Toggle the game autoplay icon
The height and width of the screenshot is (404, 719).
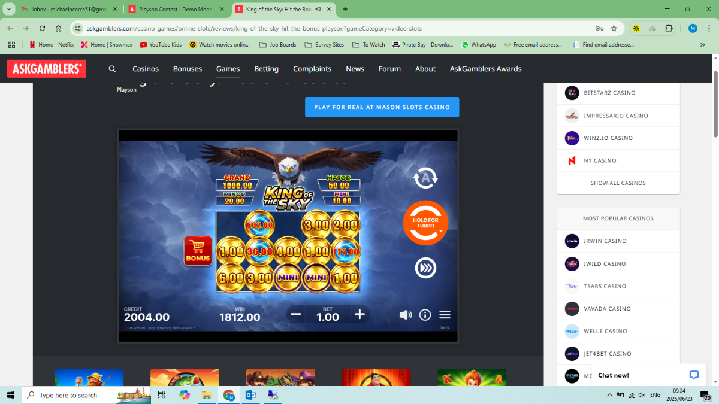pos(425,177)
